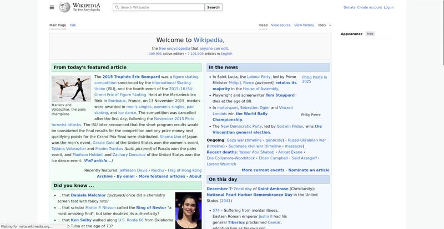444x229 pixels.
Task: Open the Daniela Melchior portrait image
Action: [x=188, y=210]
